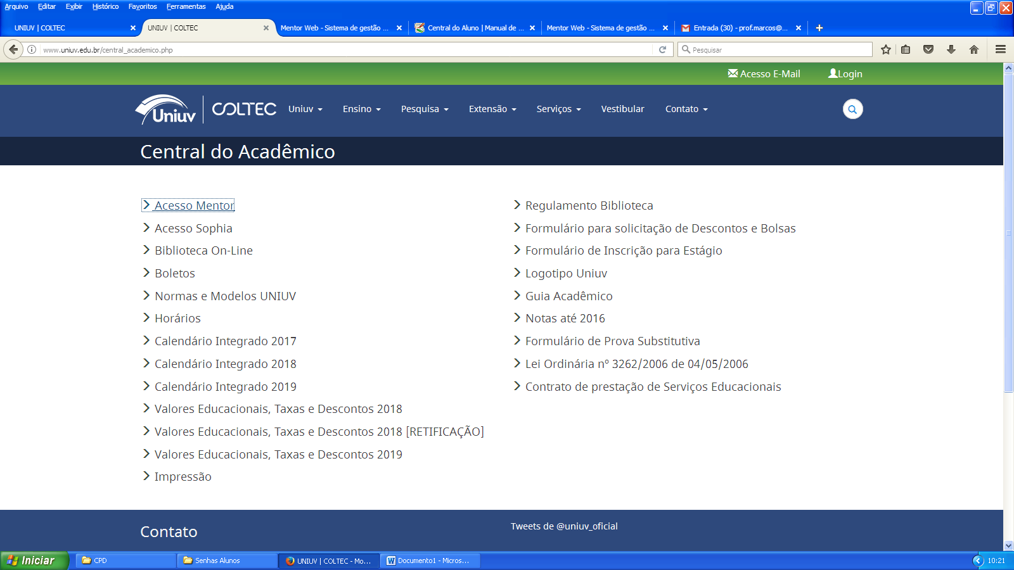Open the Firefox hamburger menu
The image size is (1014, 570).
pyautogui.click(x=1001, y=49)
